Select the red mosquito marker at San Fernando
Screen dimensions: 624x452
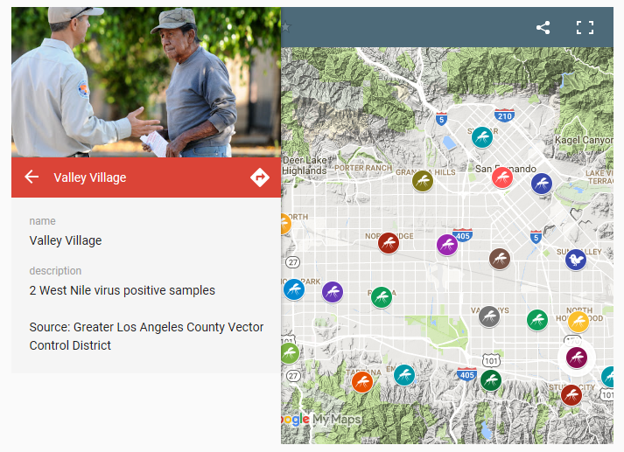[501, 177]
